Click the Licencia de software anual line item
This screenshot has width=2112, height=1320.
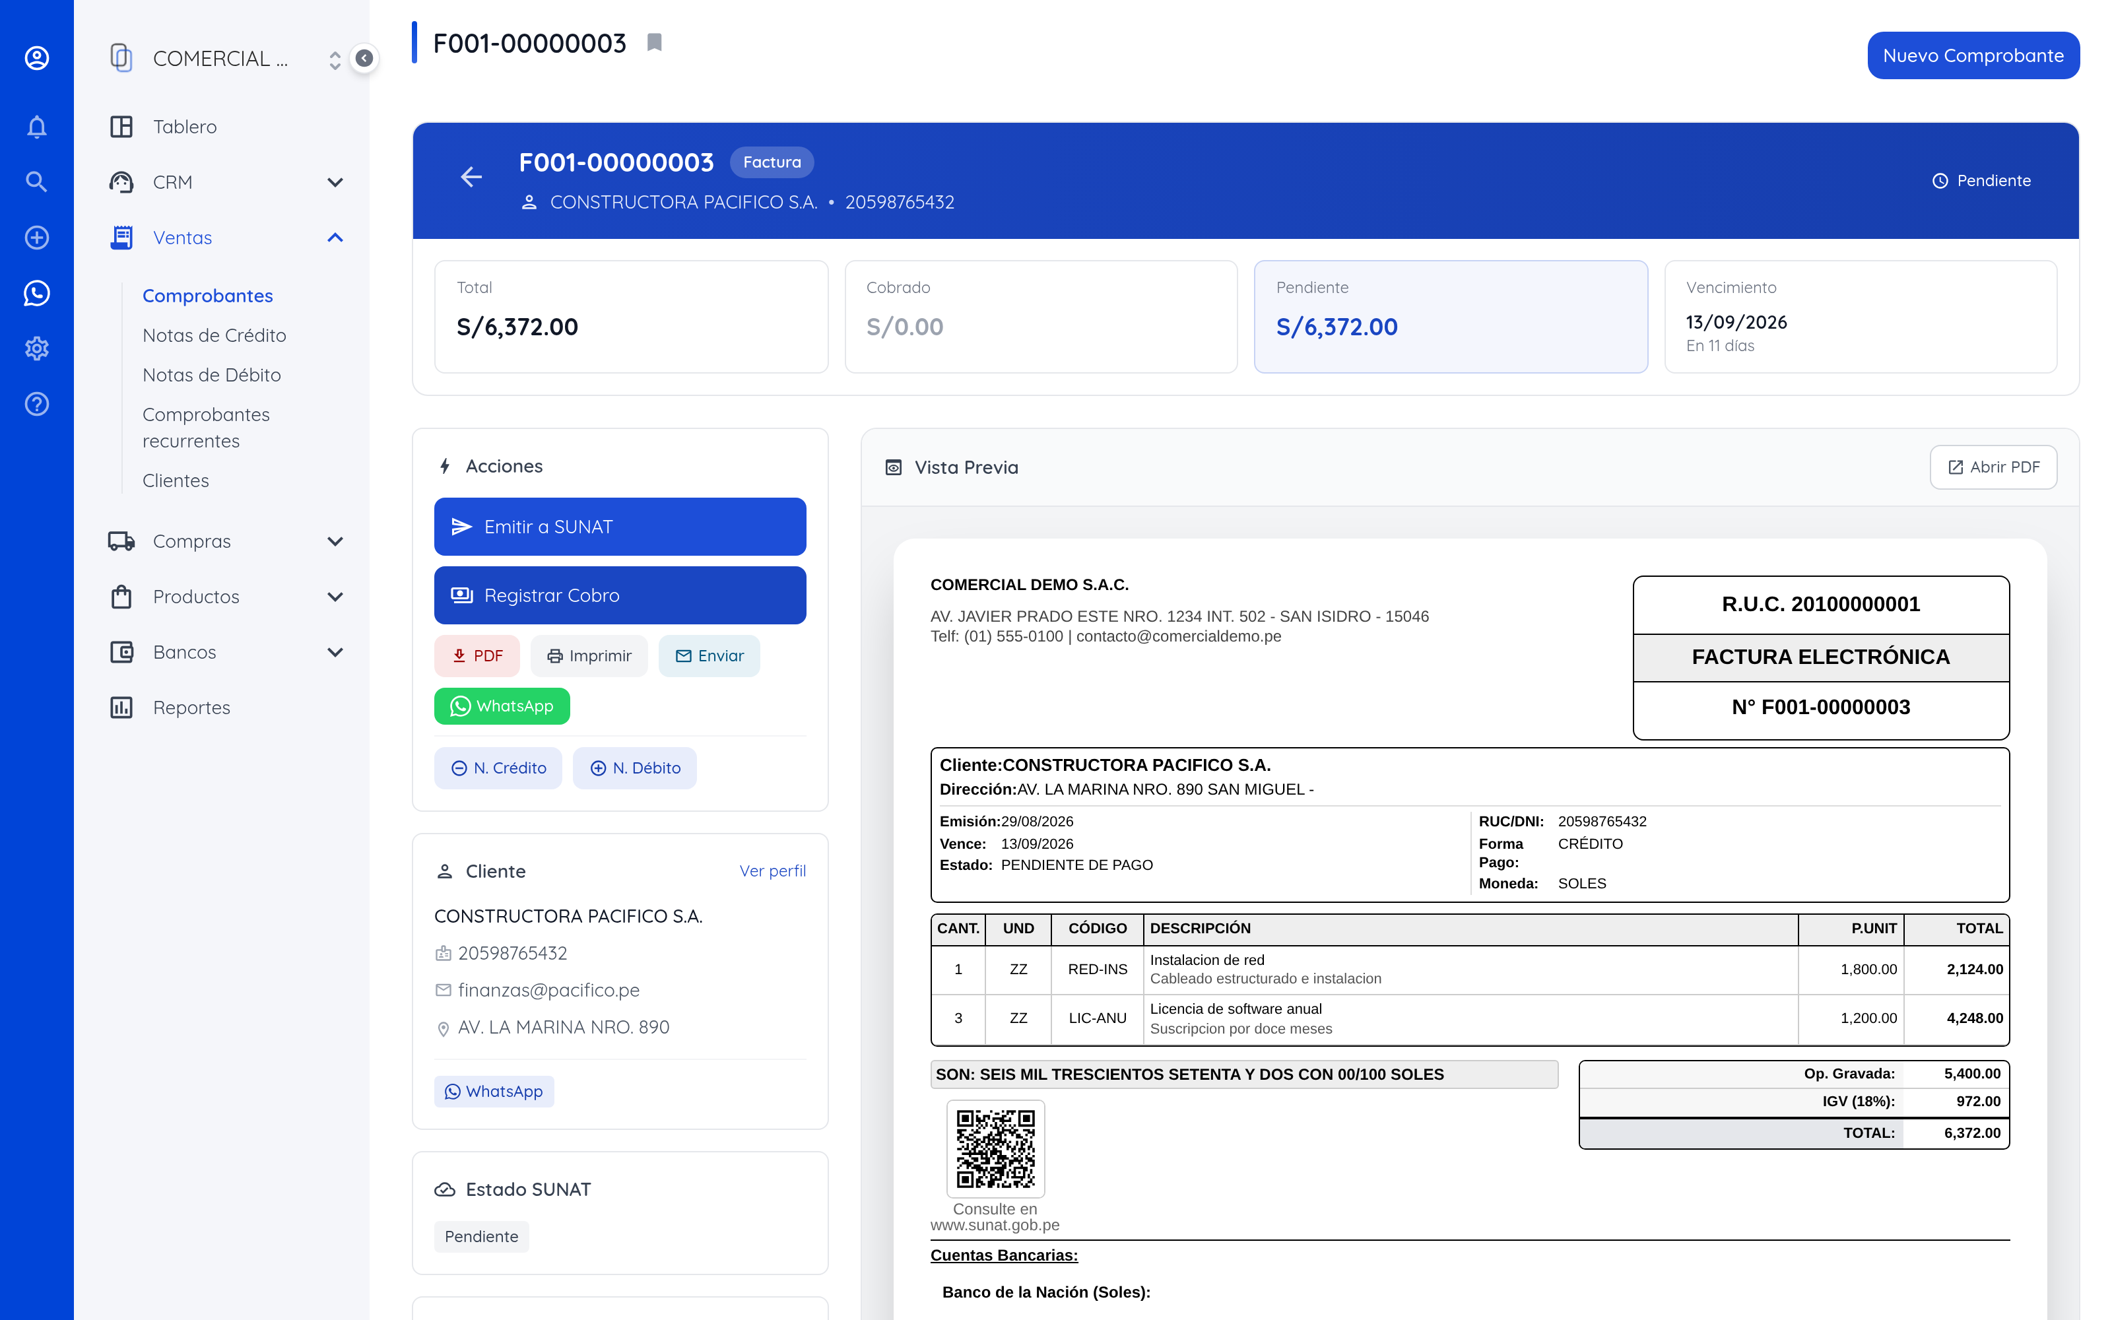tap(1470, 1019)
